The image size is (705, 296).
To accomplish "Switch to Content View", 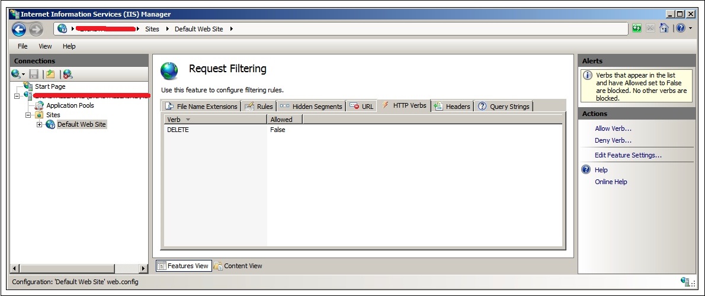I will click(238, 265).
